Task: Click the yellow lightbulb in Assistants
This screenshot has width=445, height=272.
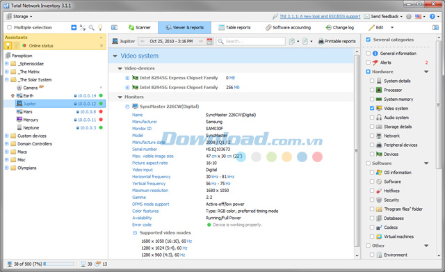Action: pyautogui.click(x=8, y=45)
